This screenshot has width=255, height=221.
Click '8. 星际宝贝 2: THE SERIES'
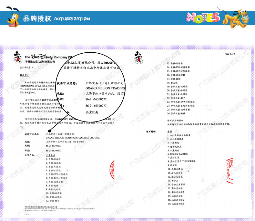pos(181,161)
